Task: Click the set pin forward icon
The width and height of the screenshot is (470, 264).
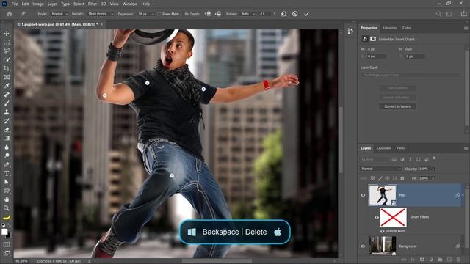Action: (208, 14)
